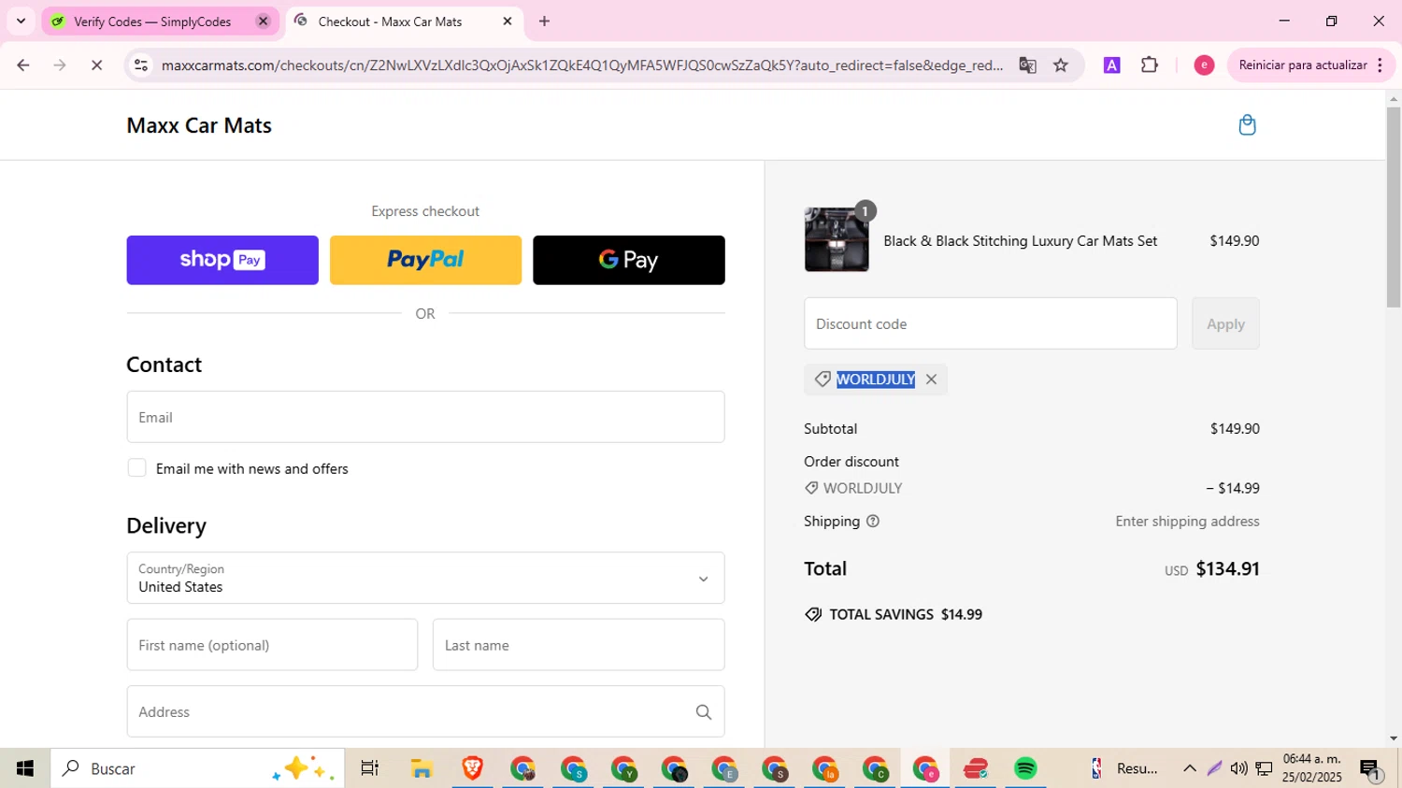Open the network tray icon
The width and height of the screenshot is (1402, 788).
(1264, 768)
